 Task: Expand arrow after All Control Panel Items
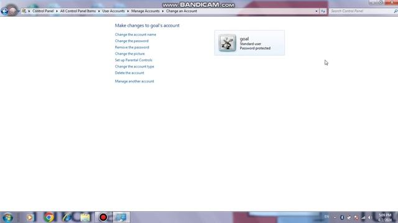pos(99,11)
